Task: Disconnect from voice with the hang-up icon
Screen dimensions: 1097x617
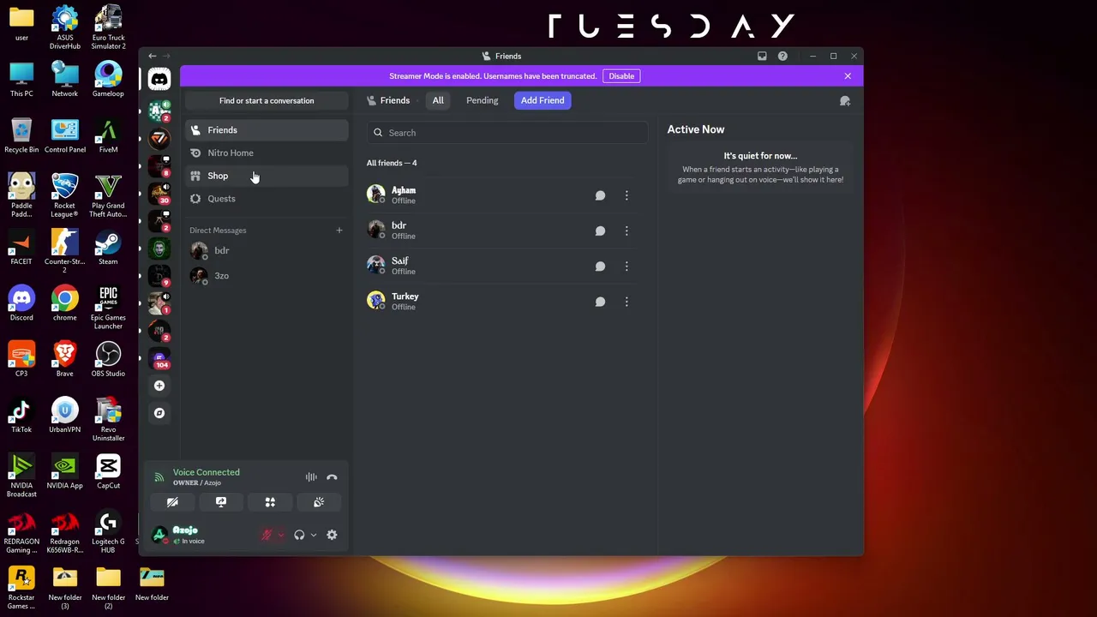Action: point(332,477)
